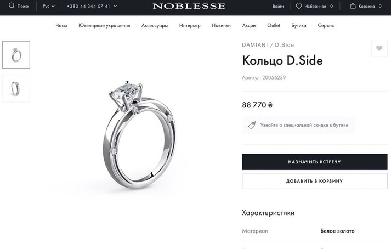The image size is (391, 249).
Task: Click the search magnifier icon
Action: pyautogui.click(x=12, y=6)
